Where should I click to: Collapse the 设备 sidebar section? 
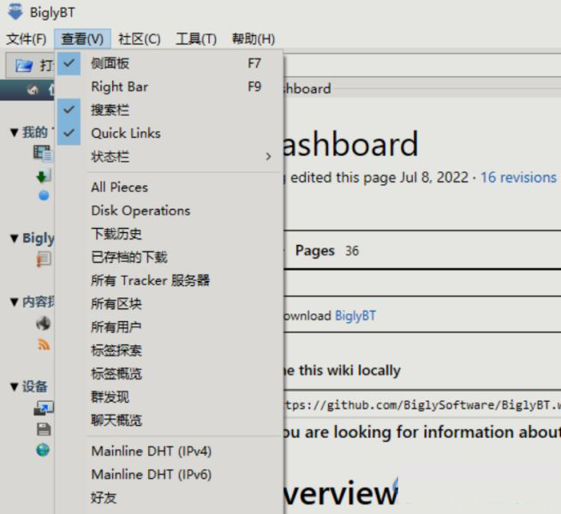point(15,386)
